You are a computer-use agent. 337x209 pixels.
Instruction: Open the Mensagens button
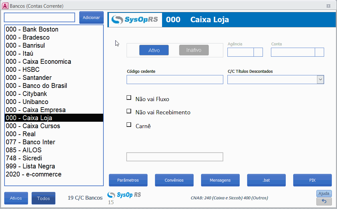(x=220, y=180)
